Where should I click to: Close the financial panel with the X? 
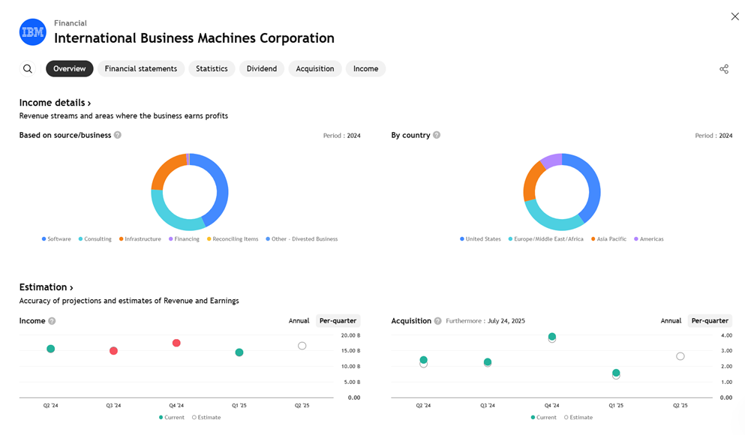coord(734,16)
